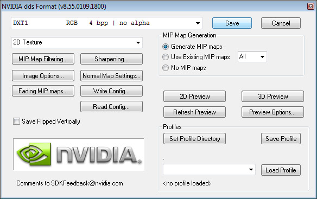This screenshot has height=199, width=317.
Task: Enable Save Flipped Vertically checkbox
Action: (x=16, y=121)
